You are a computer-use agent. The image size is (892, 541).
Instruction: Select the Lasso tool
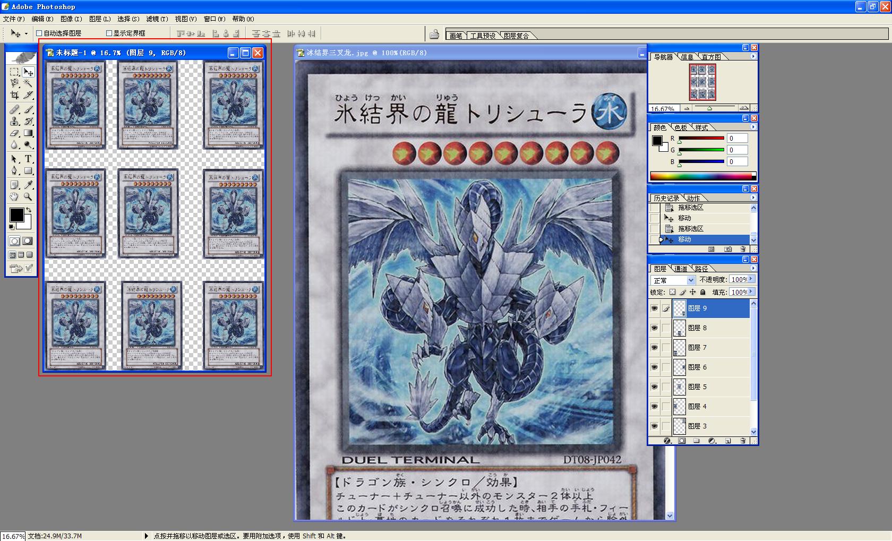pyautogui.click(x=14, y=83)
